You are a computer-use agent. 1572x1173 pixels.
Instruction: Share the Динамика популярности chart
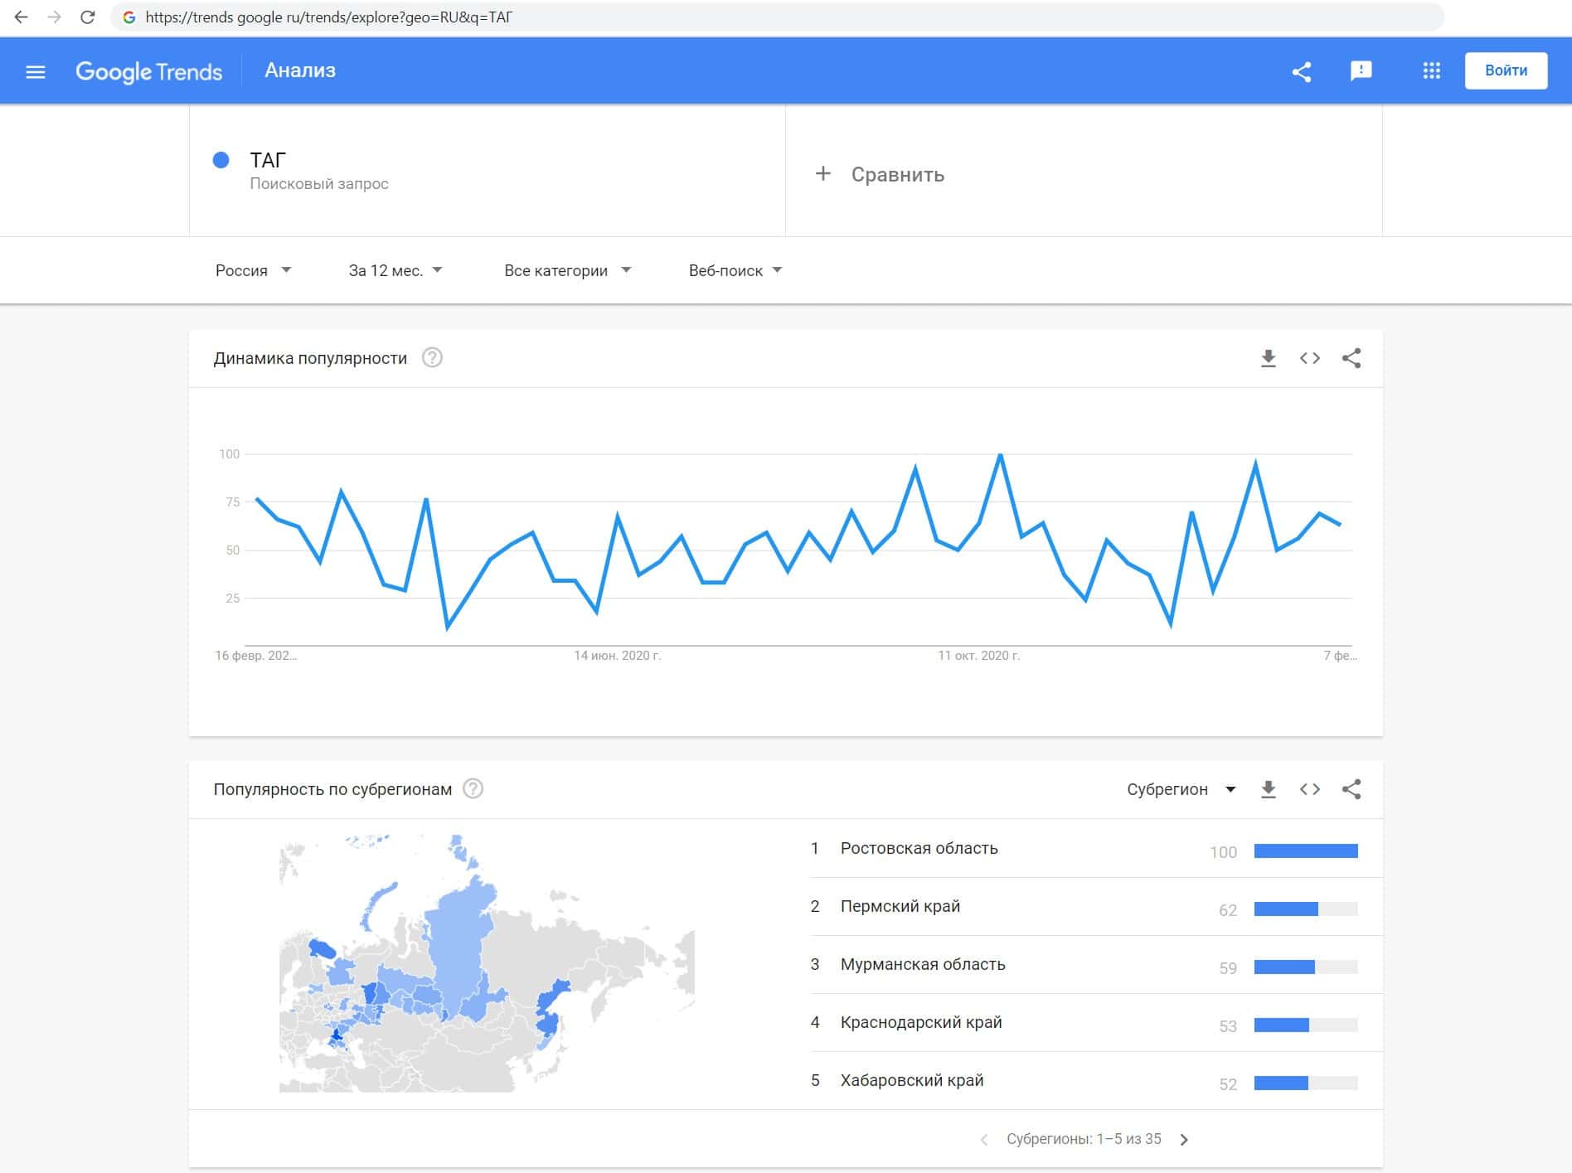[1351, 358]
